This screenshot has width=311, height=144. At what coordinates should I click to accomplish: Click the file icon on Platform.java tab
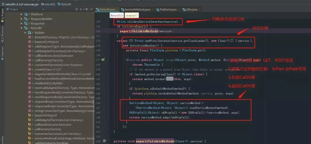click(x=158, y=9)
